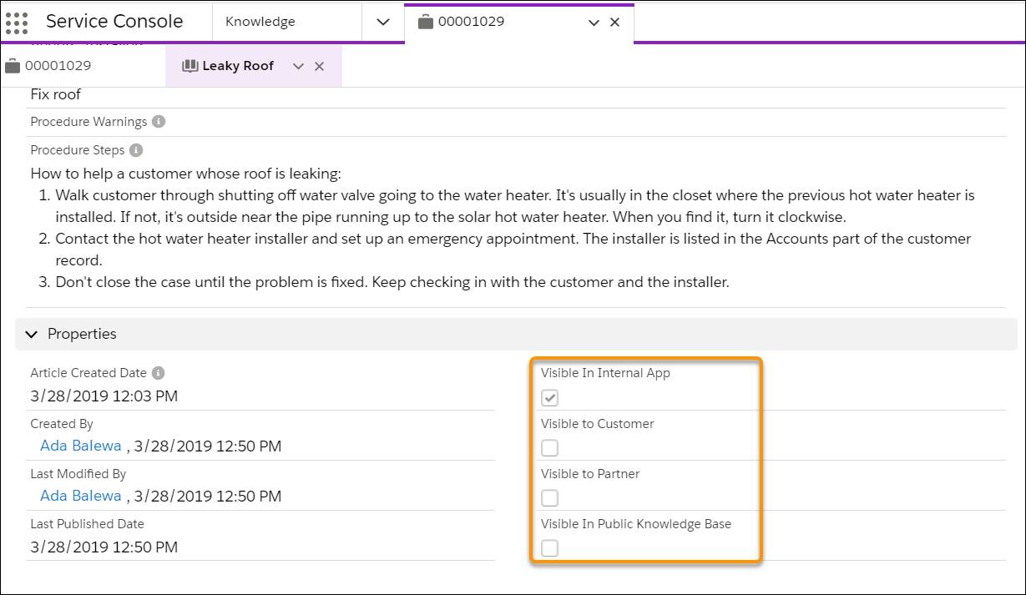Click the 'Last Published Date' label
The width and height of the screenshot is (1026, 595).
[88, 524]
